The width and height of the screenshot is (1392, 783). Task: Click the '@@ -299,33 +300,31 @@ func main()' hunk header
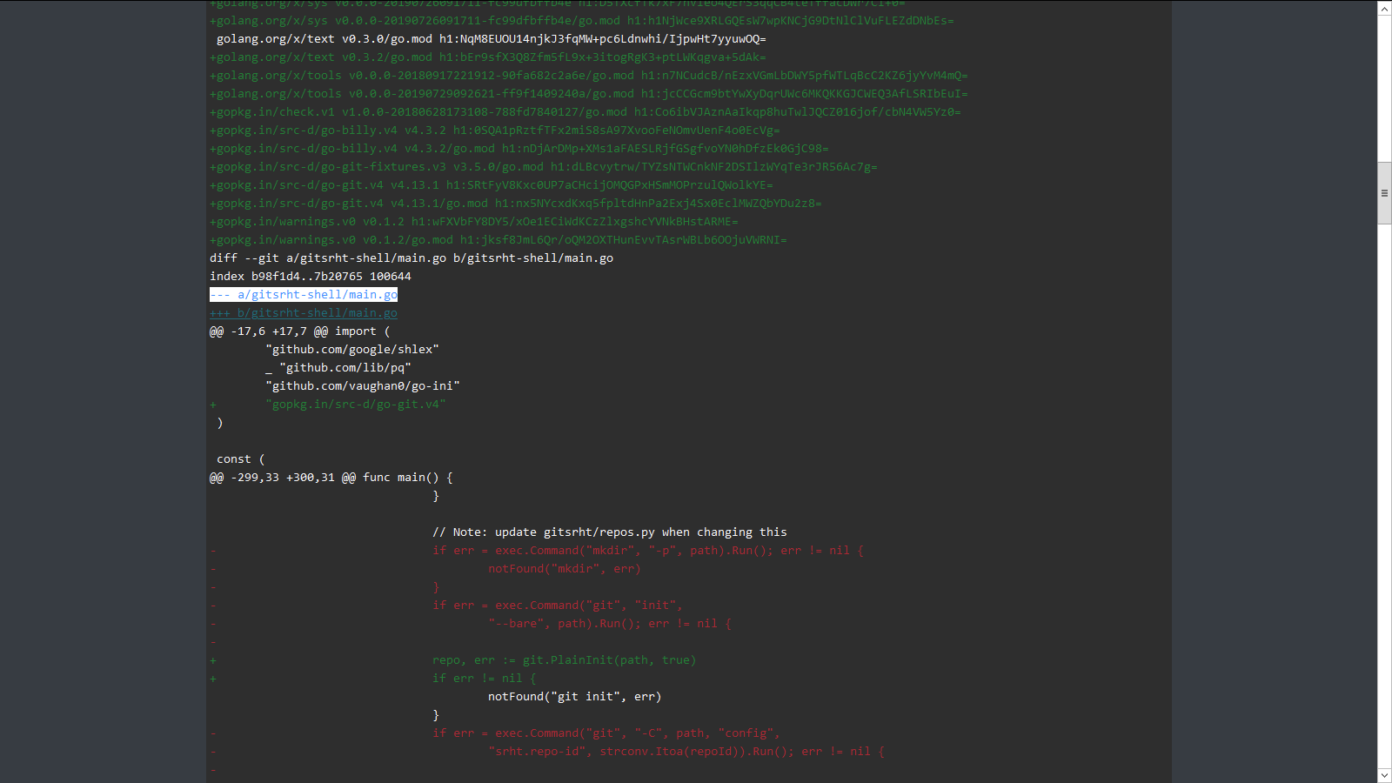(x=331, y=478)
